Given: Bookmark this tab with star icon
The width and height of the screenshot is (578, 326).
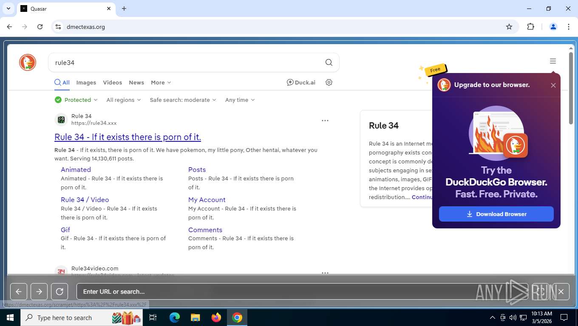Looking at the screenshot, I should coord(509,27).
